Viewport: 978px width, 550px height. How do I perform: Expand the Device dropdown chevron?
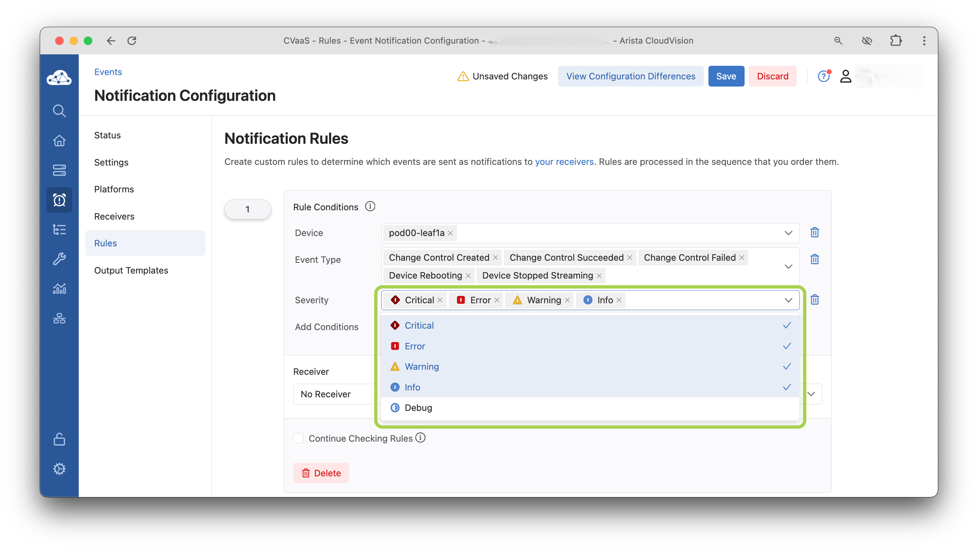pos(788,233)
